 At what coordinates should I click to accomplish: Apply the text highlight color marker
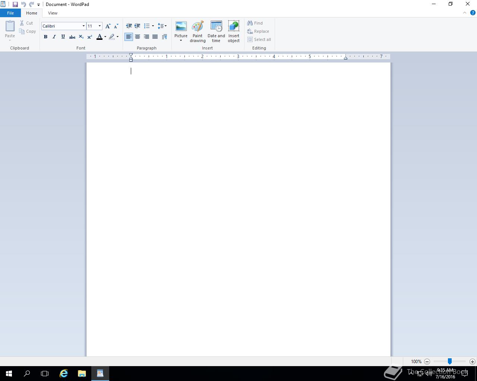112,37
